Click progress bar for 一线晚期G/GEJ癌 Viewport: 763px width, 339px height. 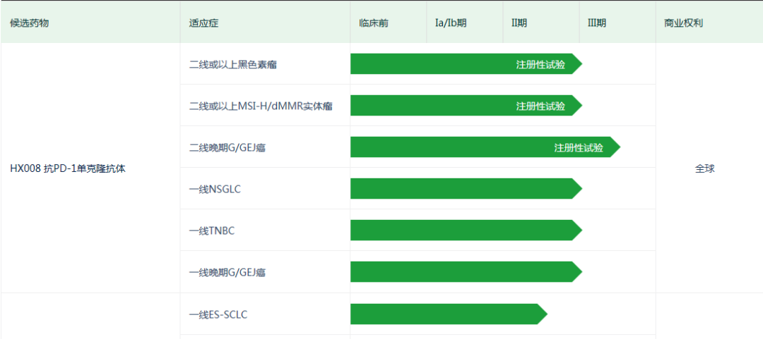click(466, 272)
